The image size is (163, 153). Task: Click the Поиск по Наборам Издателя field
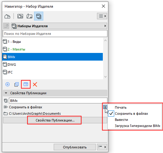click(55, 34)
